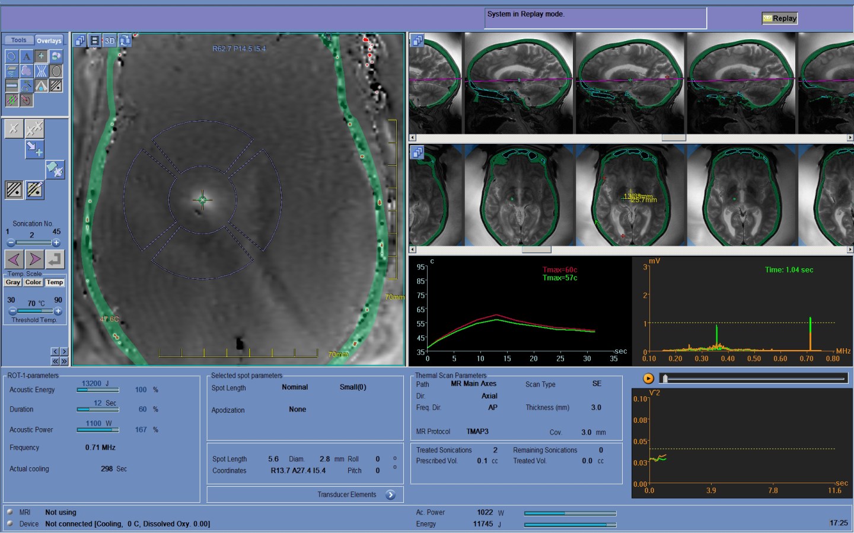Screen dimensions: 854x533
Task: Set temperature scale to Color
Action: point(33,282)
